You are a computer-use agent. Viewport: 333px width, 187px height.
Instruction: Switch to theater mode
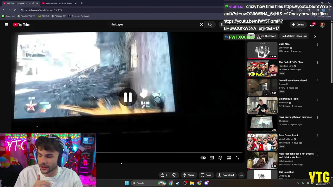click(x=229, y=158)
